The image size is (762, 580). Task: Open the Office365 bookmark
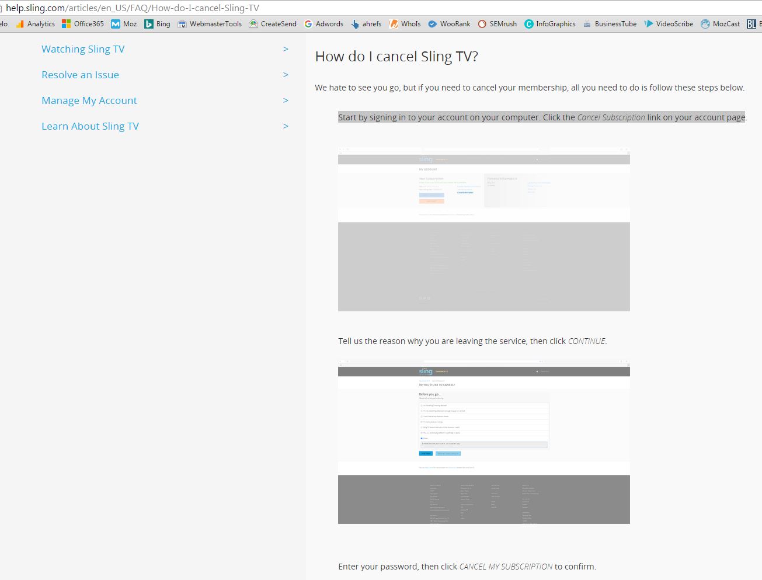point(83,24)
